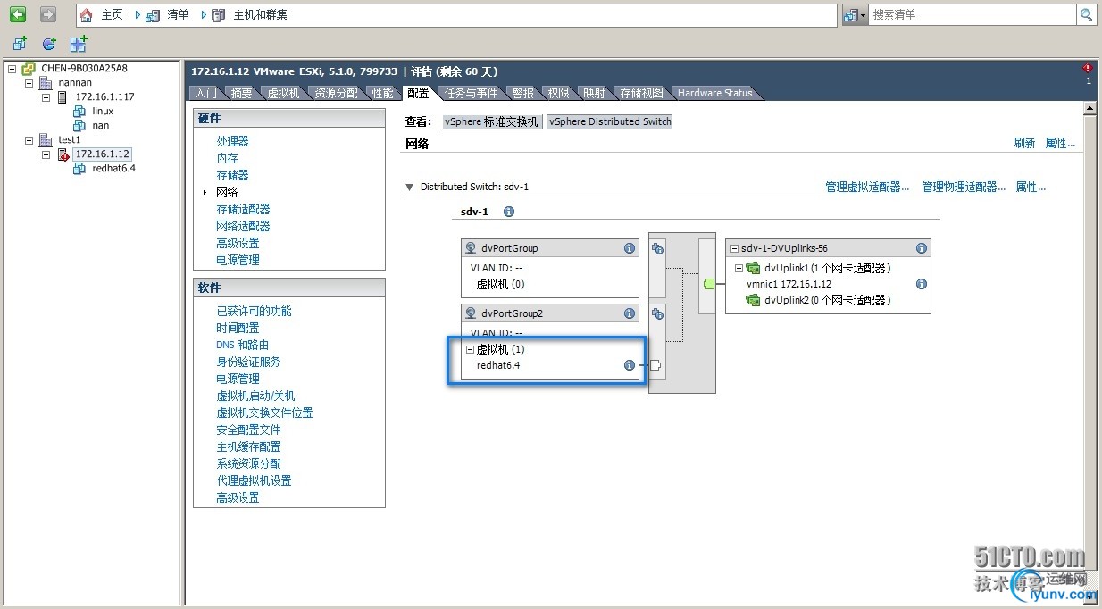Viewport: 1102px width, 609px height.
Task: Click dvUplink2 green adapter icon
Action: (754, 300)
